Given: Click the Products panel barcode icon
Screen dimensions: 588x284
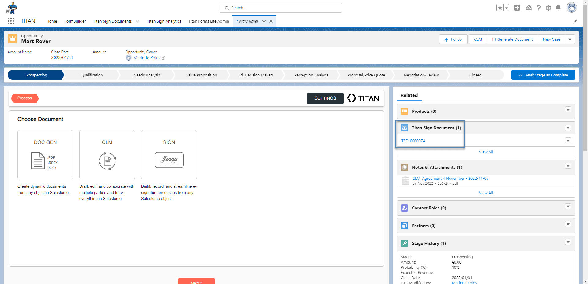Looking at the screenshot, I should [x=405, y=111].
